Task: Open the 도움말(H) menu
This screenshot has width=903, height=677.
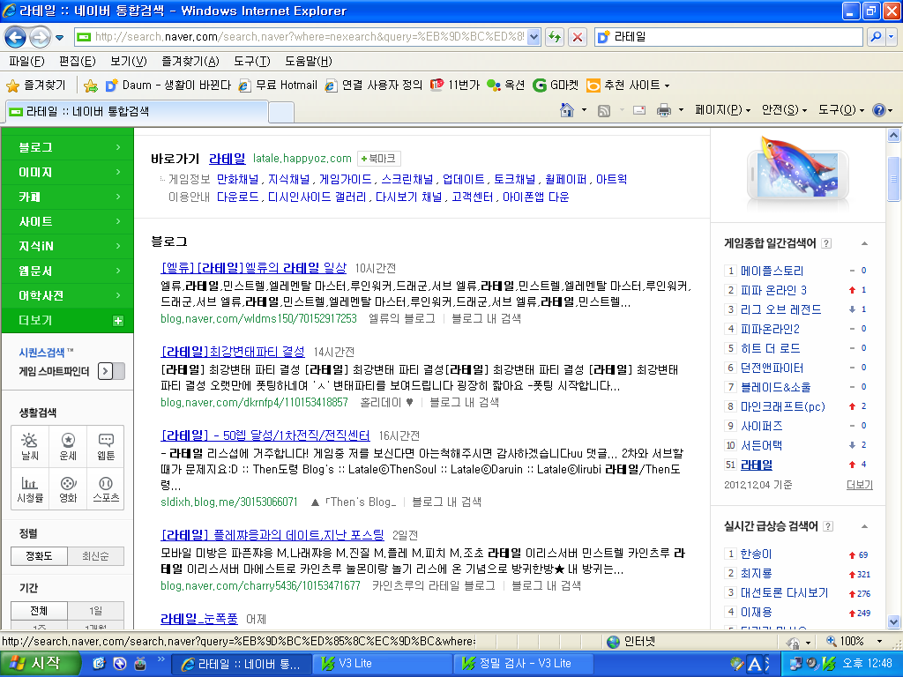Action: click(x=308, y=61)
